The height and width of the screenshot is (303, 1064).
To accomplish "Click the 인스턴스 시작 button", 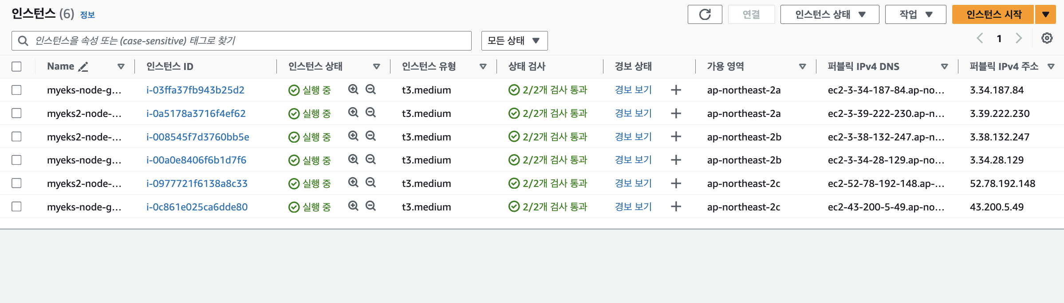I will click(993, 14).
